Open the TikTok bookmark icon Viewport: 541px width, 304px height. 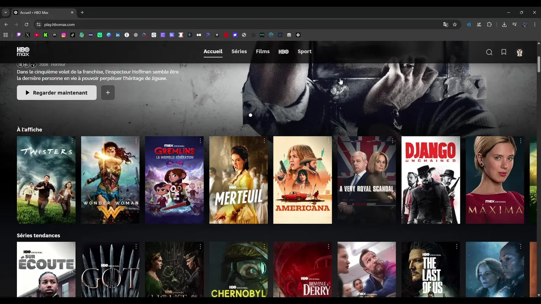pyautogui.click(x=73, y=35)
